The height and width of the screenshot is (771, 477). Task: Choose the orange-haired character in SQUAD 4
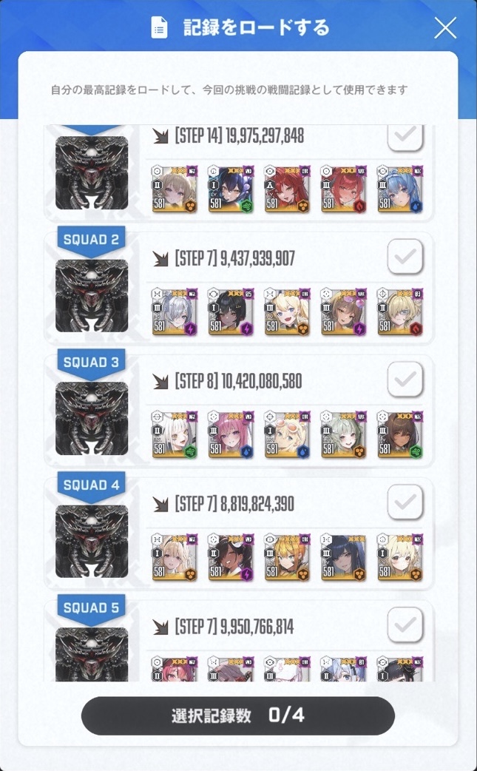288,558
